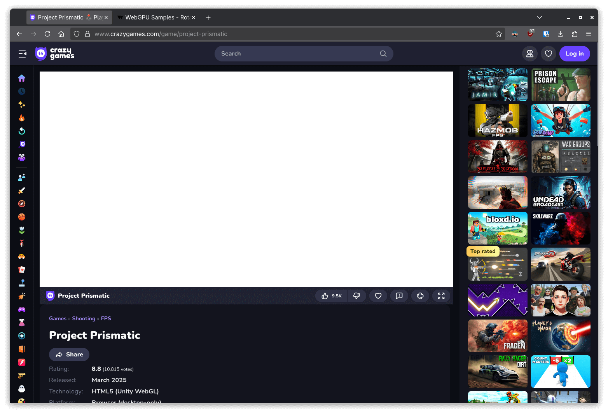Viewport: 608px width, 414px height.
Task: Open the favorites heart icon in header
Action: pos(548,54)
